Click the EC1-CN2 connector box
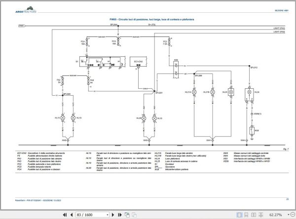296x219 pixels. (x=138, y=62)
